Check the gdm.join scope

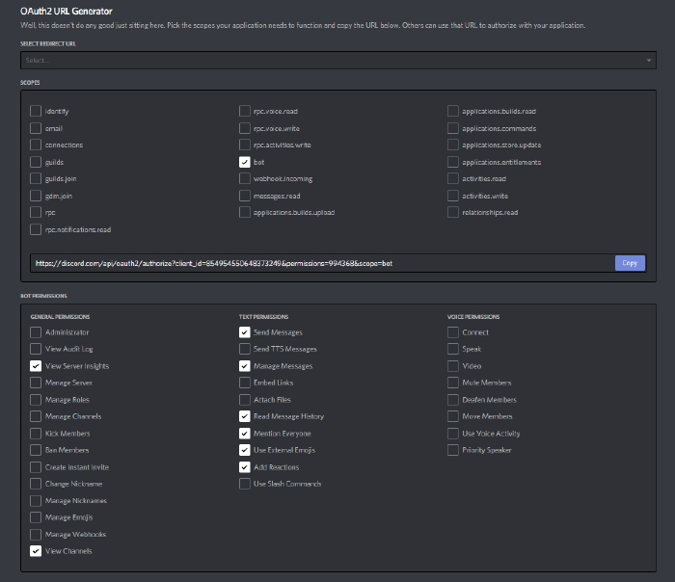coord(36,196)
